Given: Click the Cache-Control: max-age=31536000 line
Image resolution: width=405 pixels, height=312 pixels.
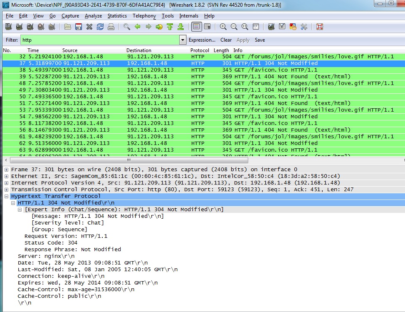Looking at the screenshot, I should [76, 290].
